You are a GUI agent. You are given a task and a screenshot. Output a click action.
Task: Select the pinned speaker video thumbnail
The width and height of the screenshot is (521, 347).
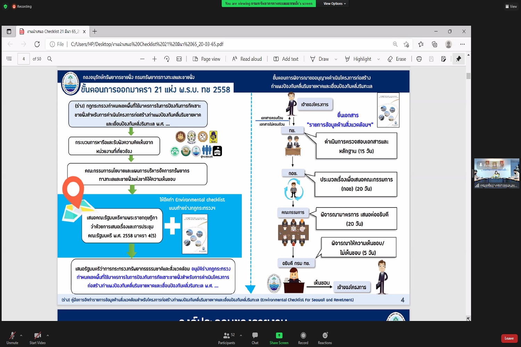[x=497, y=173]
